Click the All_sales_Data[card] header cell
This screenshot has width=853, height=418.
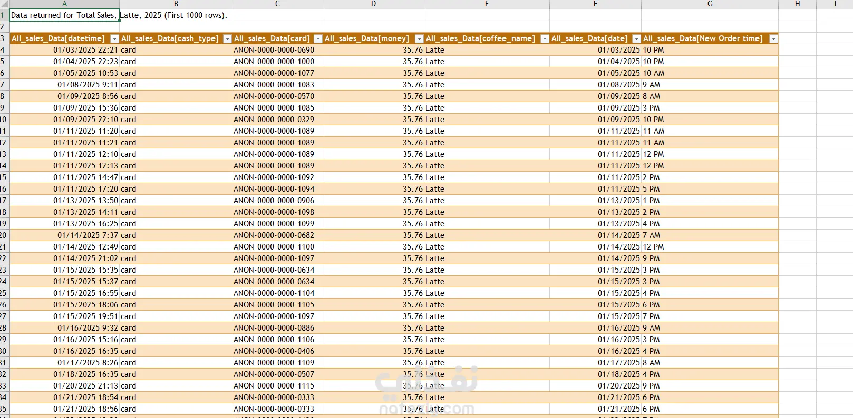[278, 38]
